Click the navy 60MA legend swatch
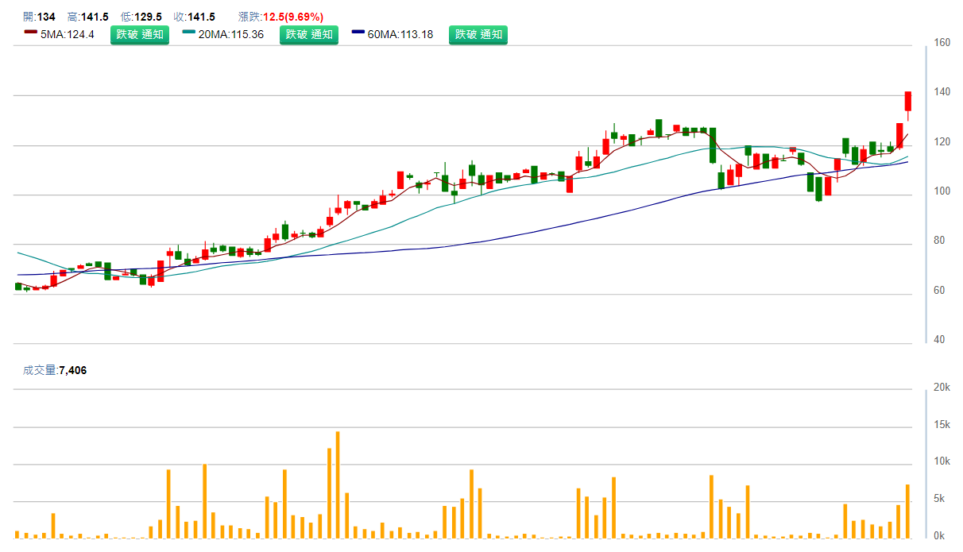 (x=358, y=33)
